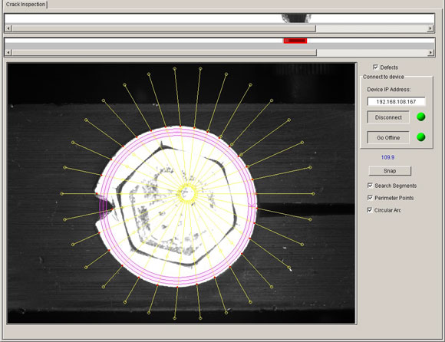Click the Go Offline button
This screenshot has height=342, width=445.
point(388,137)
